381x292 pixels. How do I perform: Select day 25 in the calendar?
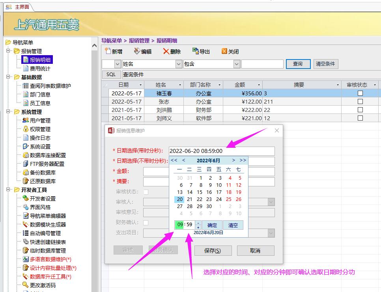tap(229, 199)
